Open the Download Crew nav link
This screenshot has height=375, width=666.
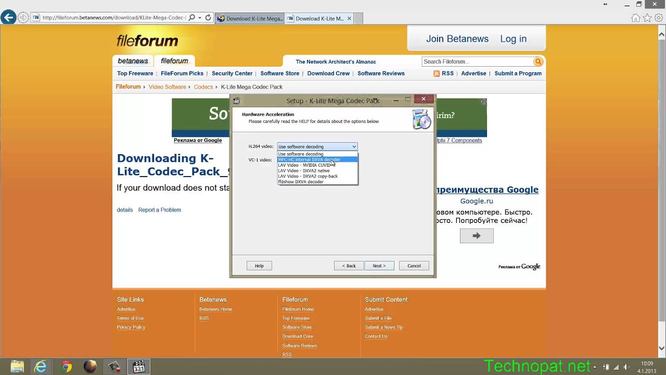pyautogui.click(x=328, y=73)
